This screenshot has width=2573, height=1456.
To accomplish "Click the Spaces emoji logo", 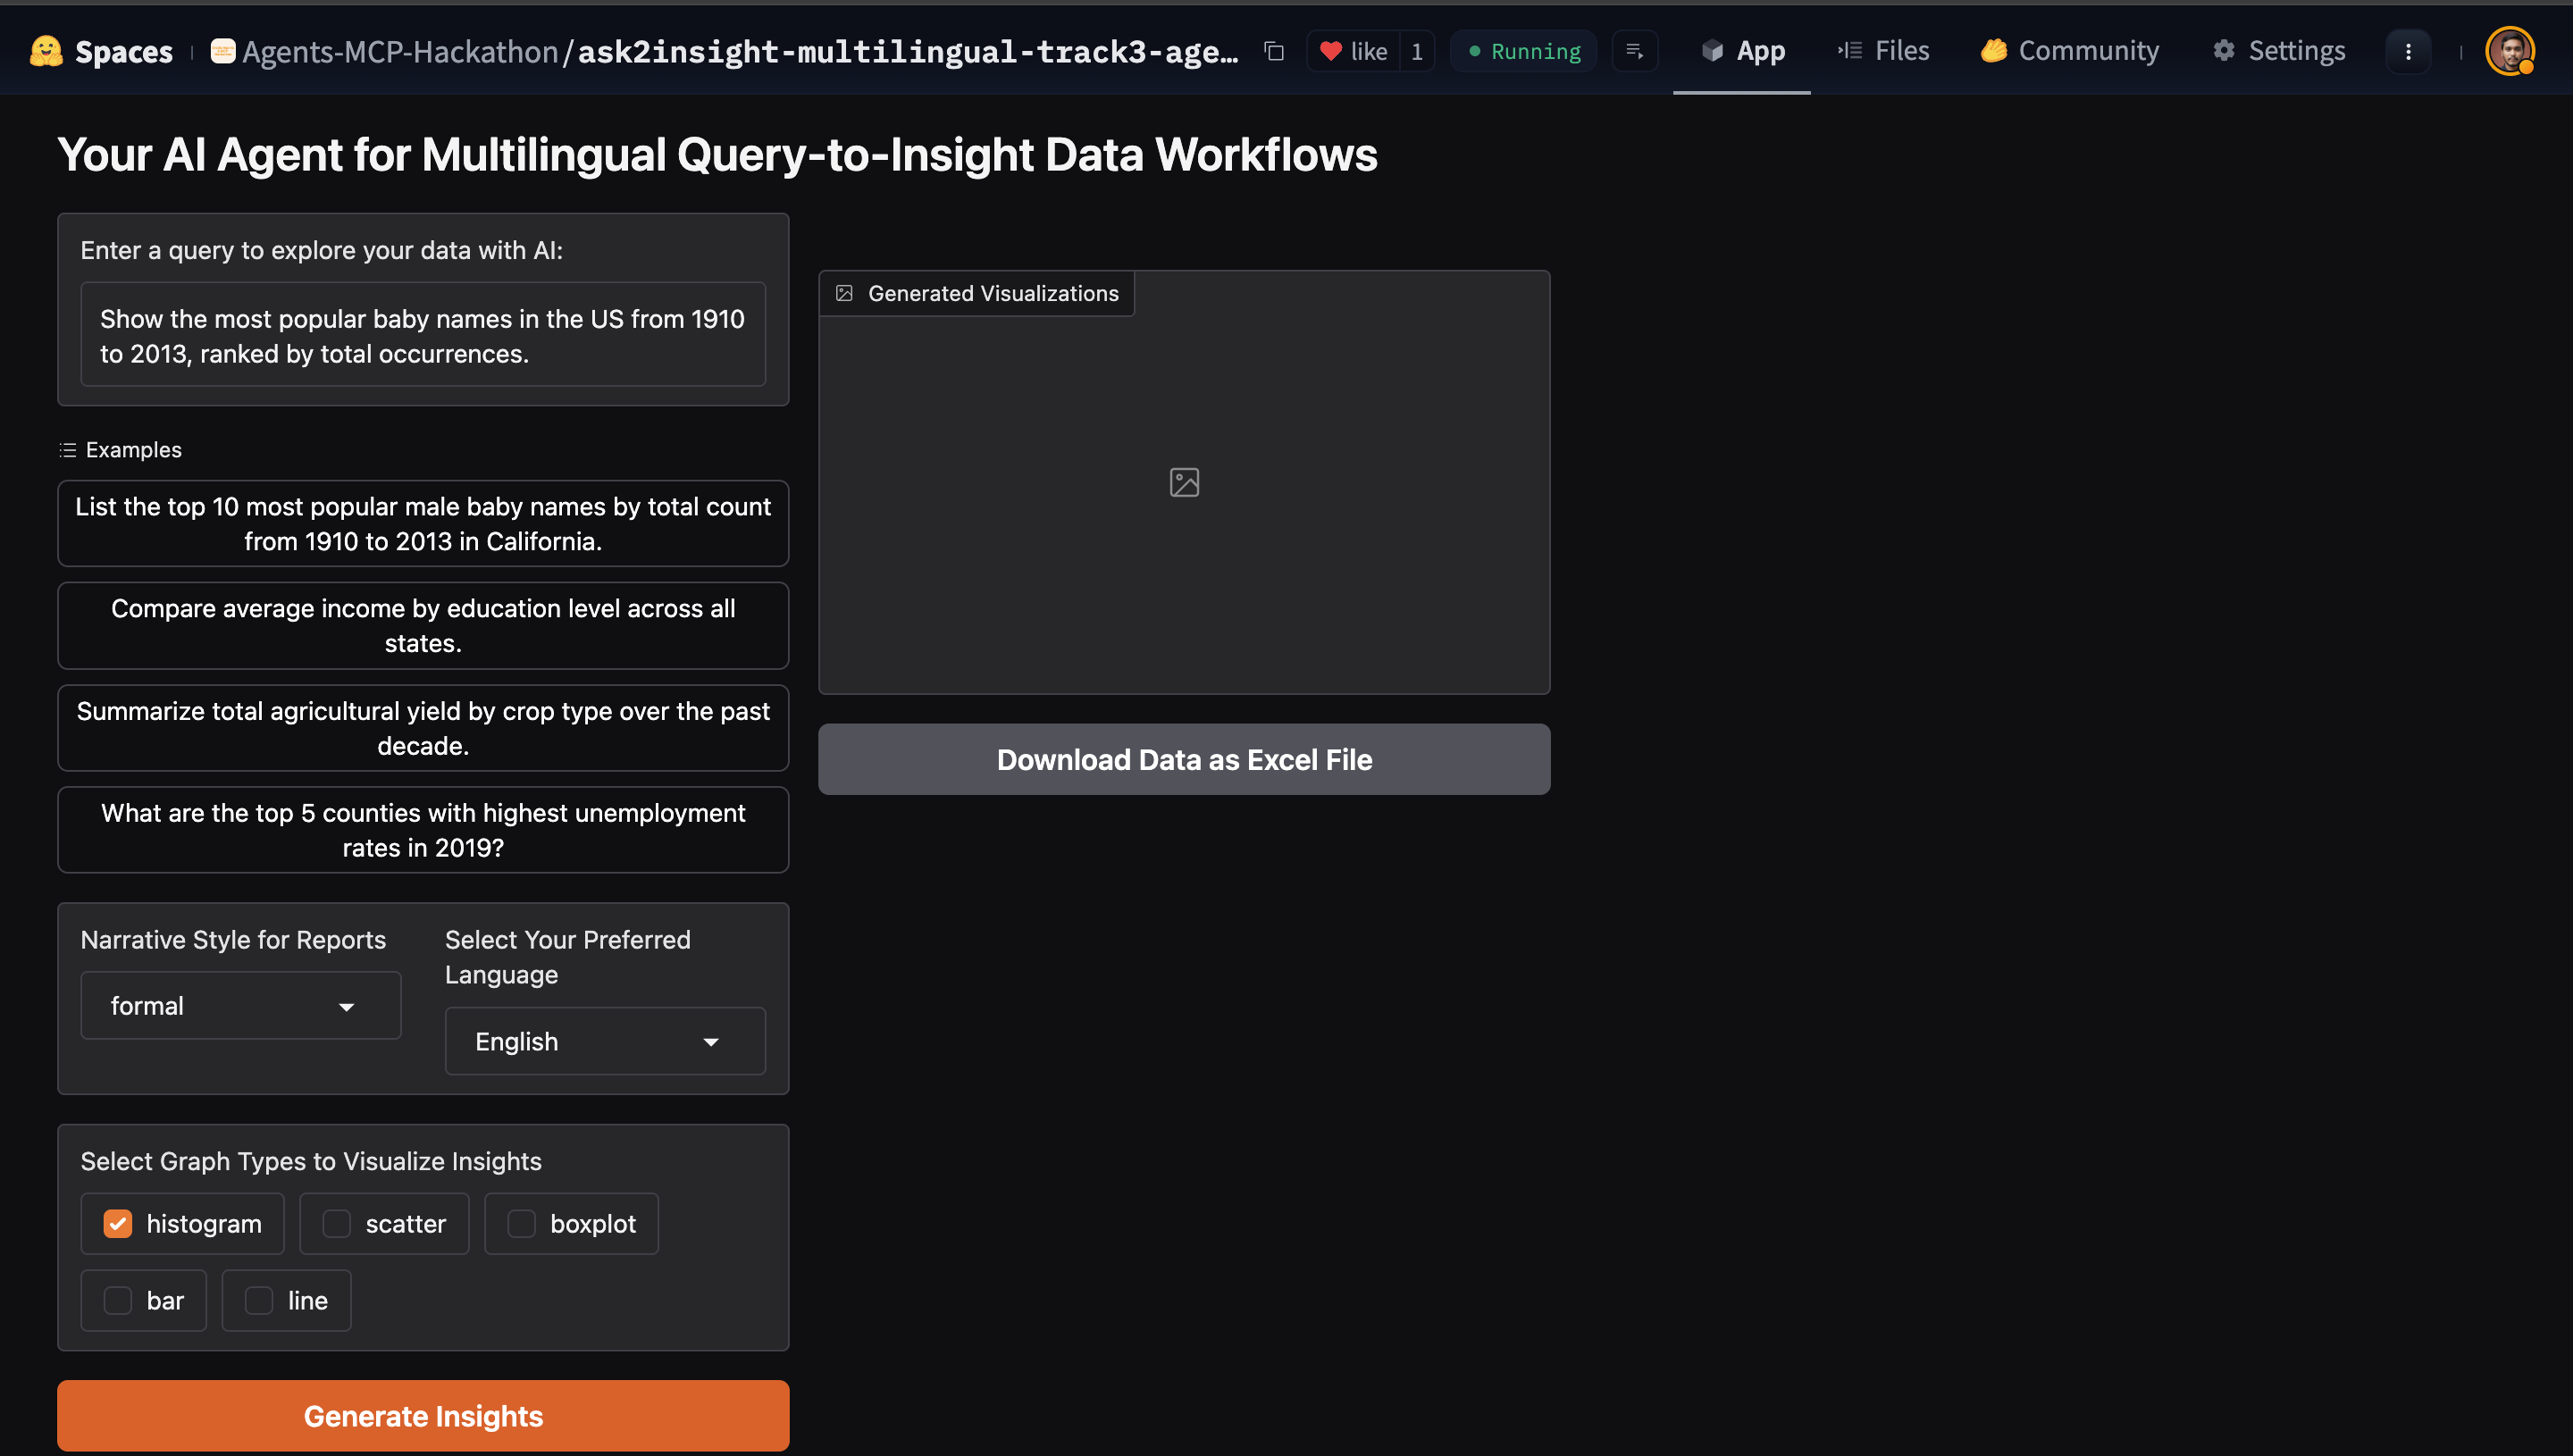I will (x=46, y=51).
